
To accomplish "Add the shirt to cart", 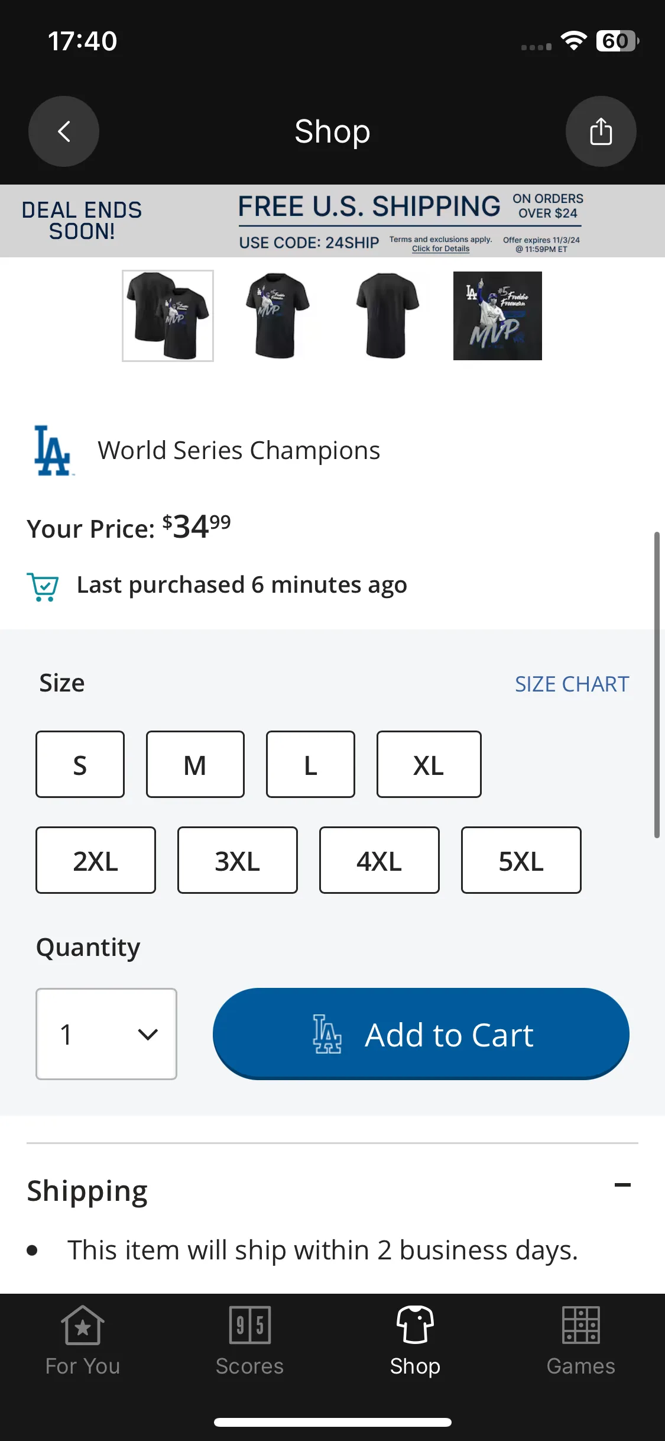I will (x=421, y=1034).
